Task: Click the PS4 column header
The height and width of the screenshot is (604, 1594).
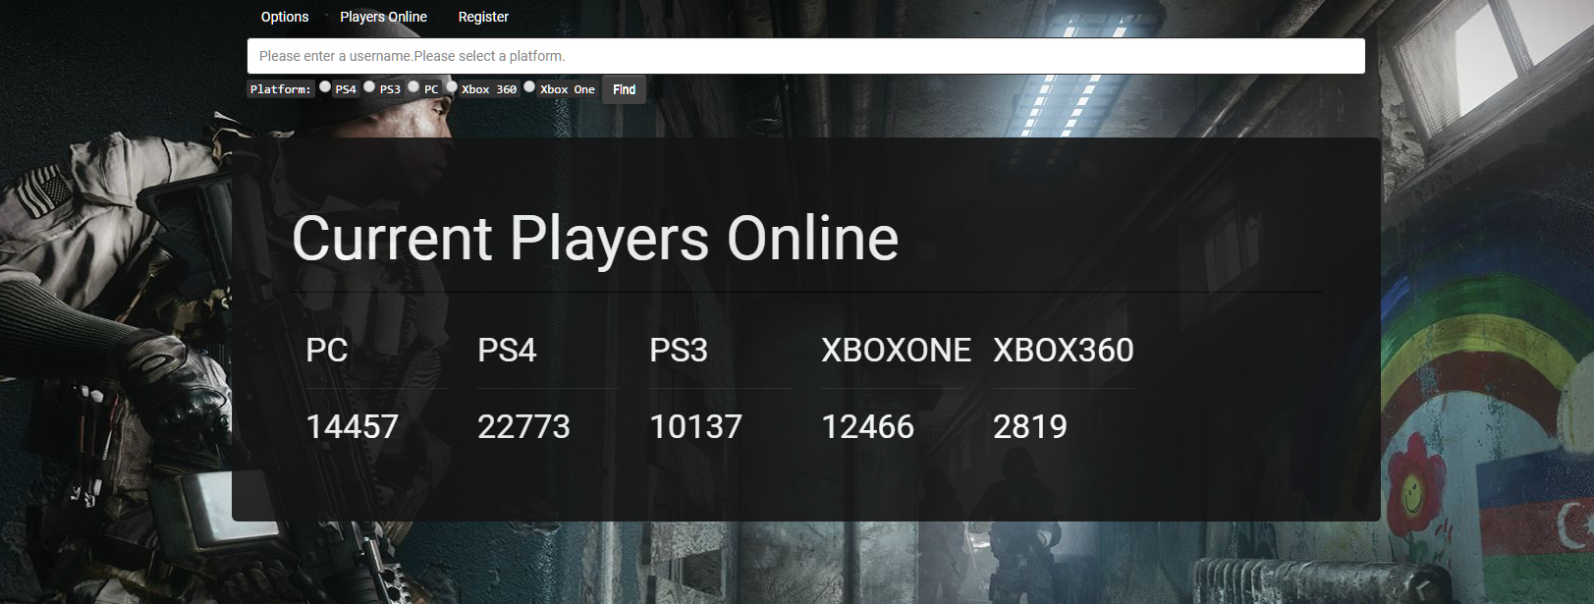Action: [507, 350]
